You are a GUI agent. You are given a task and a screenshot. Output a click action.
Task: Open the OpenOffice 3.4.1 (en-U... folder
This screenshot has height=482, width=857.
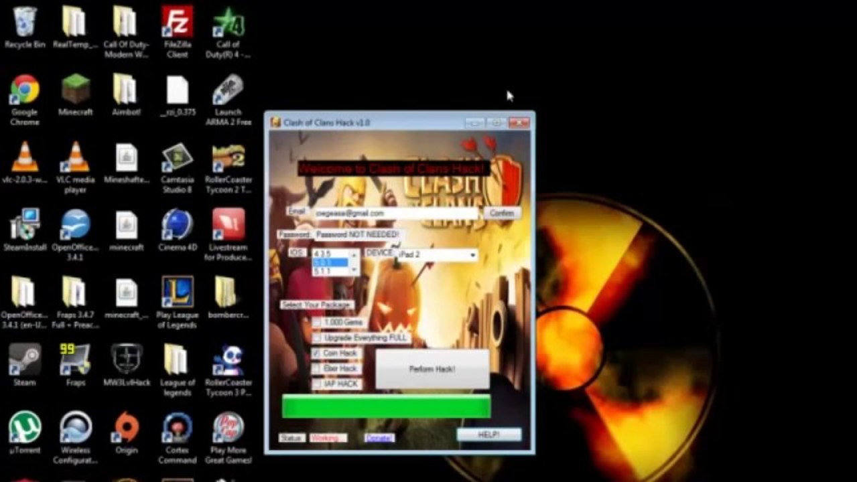click(x=25, y=303)
